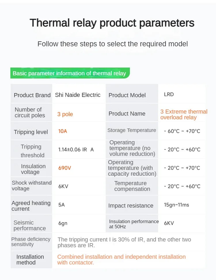Screen dimensions: 216x280
Task: Click the Storage Temperature label
Action: [132, 130]
